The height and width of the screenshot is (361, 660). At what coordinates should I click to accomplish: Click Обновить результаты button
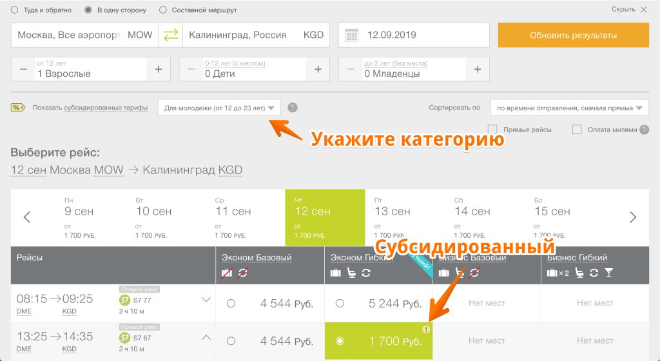[573, 35]
